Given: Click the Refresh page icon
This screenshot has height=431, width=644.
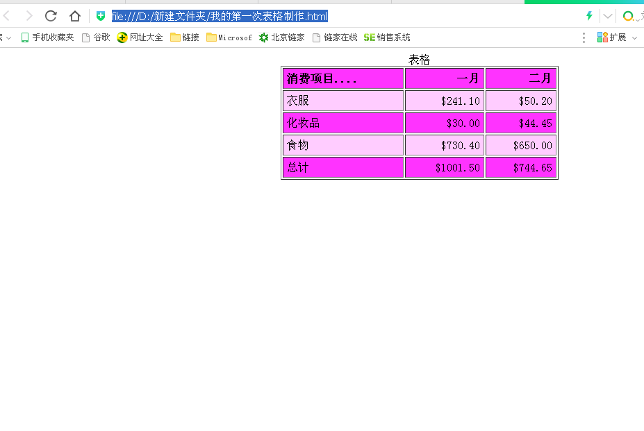Looking at the screenshot, I should pyautogui.click(x=50, y=15).
